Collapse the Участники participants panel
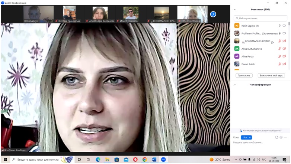Viewport: 291px width, 164px height. click(x=234, y=9)
